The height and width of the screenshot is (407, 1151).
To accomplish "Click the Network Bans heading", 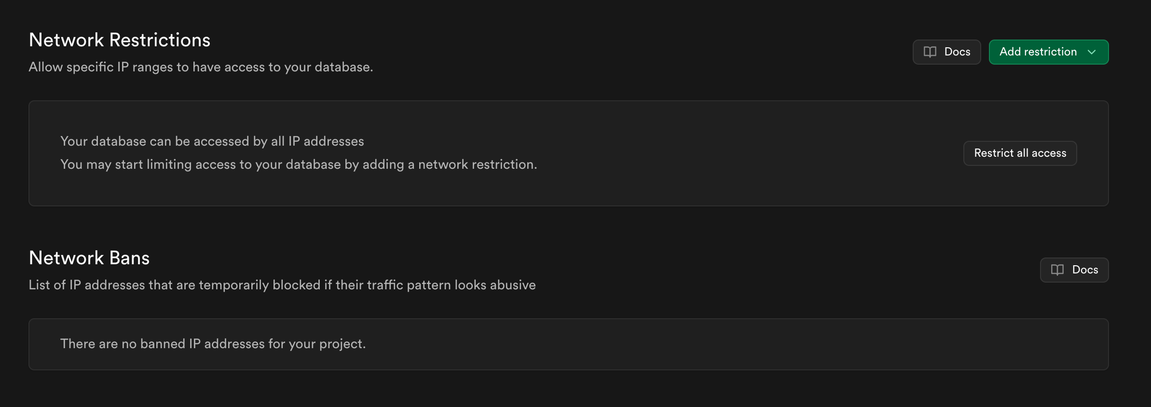I will click(89, 258).
